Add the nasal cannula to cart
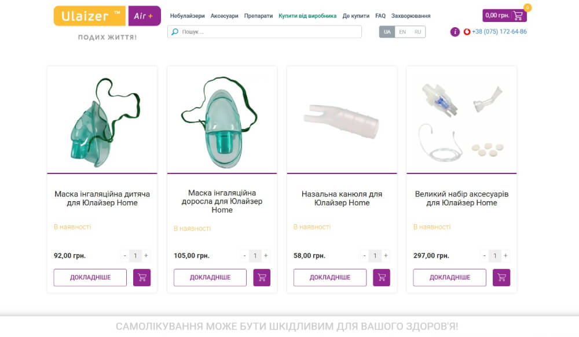 point(382,277)
